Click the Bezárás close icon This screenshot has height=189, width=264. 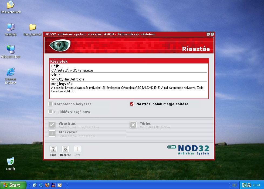tap(65, 149)
